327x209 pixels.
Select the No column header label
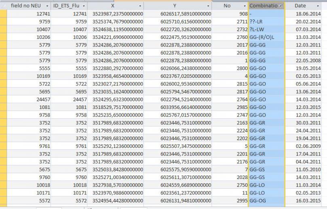click(x=227, y=6)
